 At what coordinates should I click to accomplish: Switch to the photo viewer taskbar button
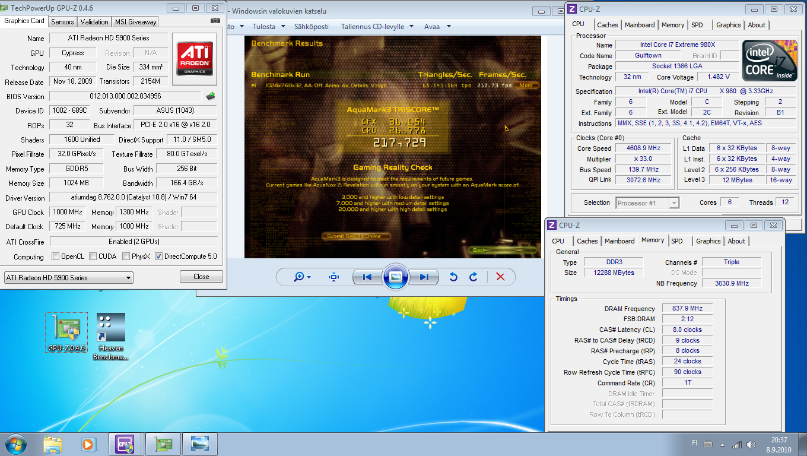[x=200, y=444]
